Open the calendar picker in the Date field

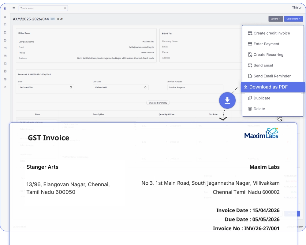click(x=71, y=87)
